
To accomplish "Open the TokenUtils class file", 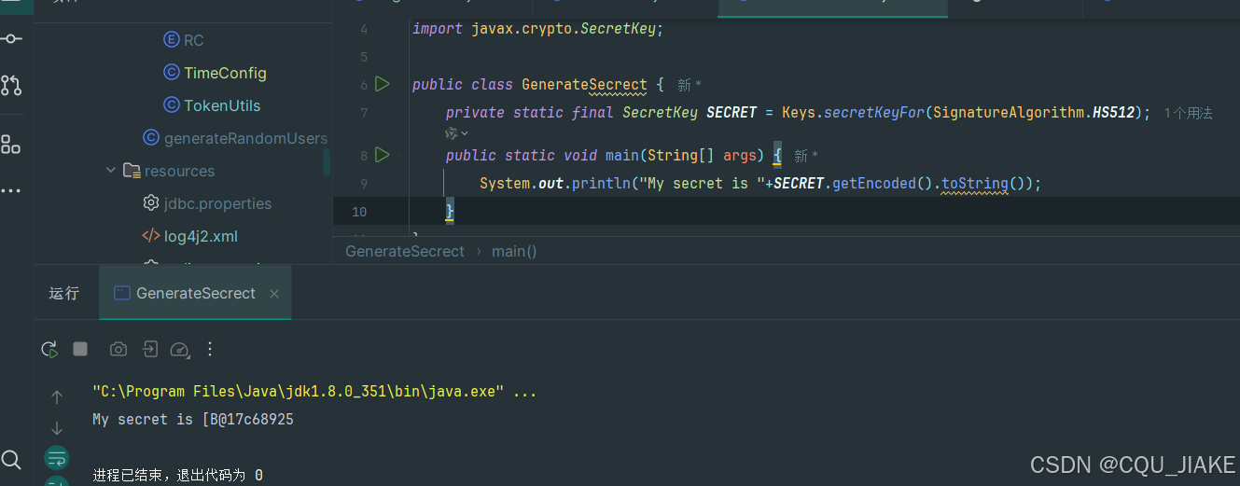I will (x=222, y=105).
